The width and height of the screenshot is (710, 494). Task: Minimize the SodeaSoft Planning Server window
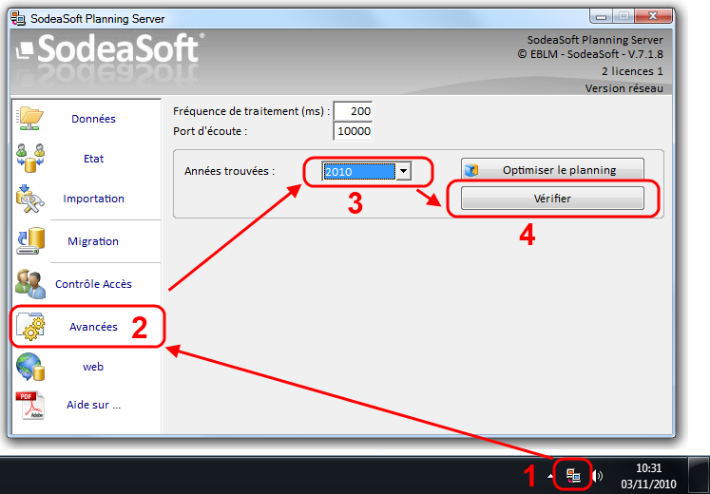[602, 17]
